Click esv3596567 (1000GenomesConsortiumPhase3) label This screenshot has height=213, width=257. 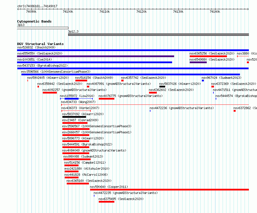[97, 126]
